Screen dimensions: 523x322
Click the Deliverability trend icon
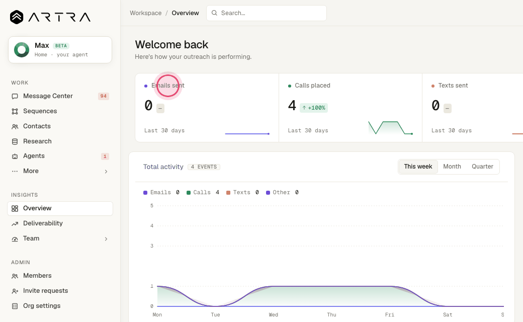point(15,223)
